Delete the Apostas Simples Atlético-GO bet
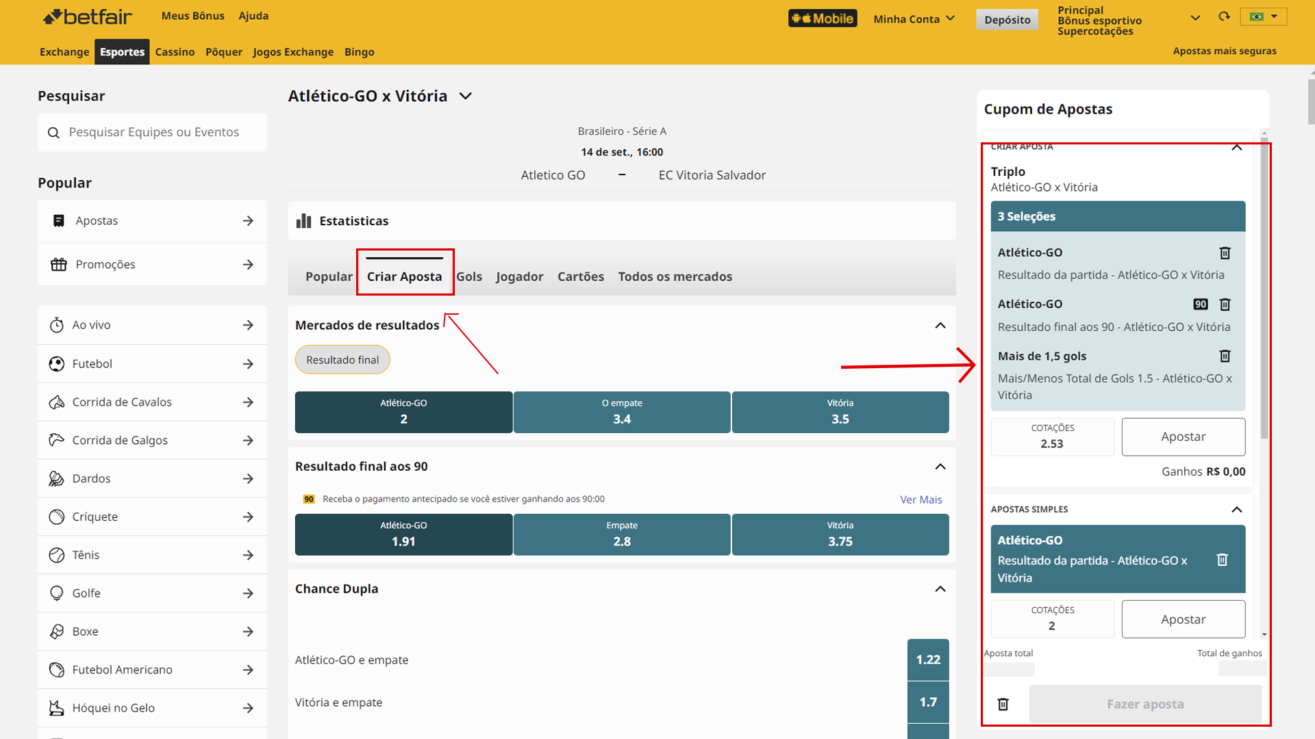The height and width of the screenshot is (739, 1315). point(1223,560)
